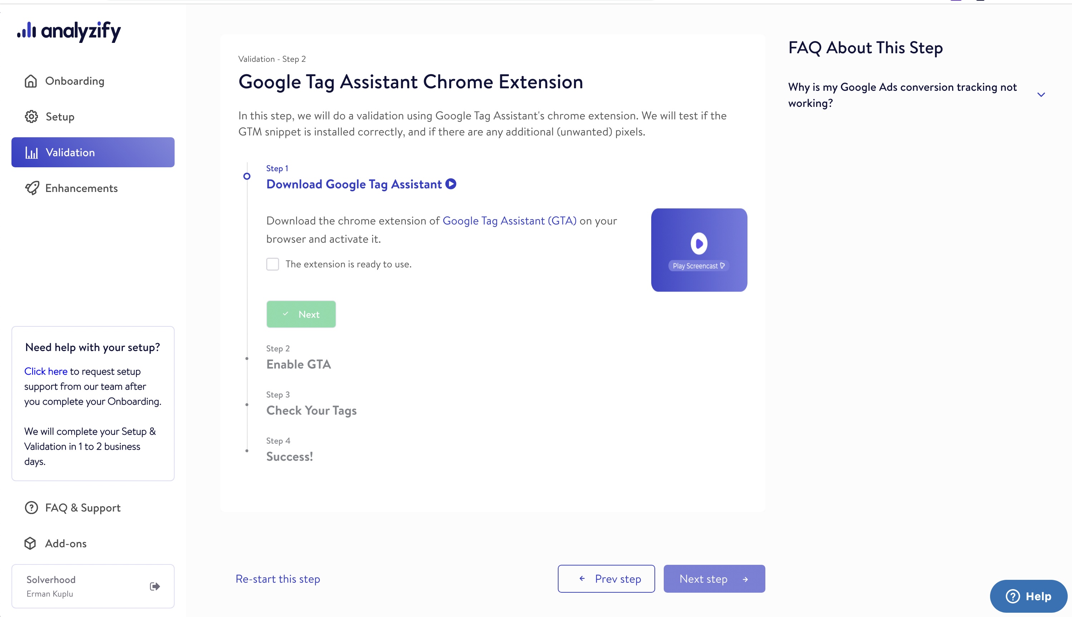Open the Enhancements section
This screenshot has width=1072, height=617.
[x=82, y=188]
